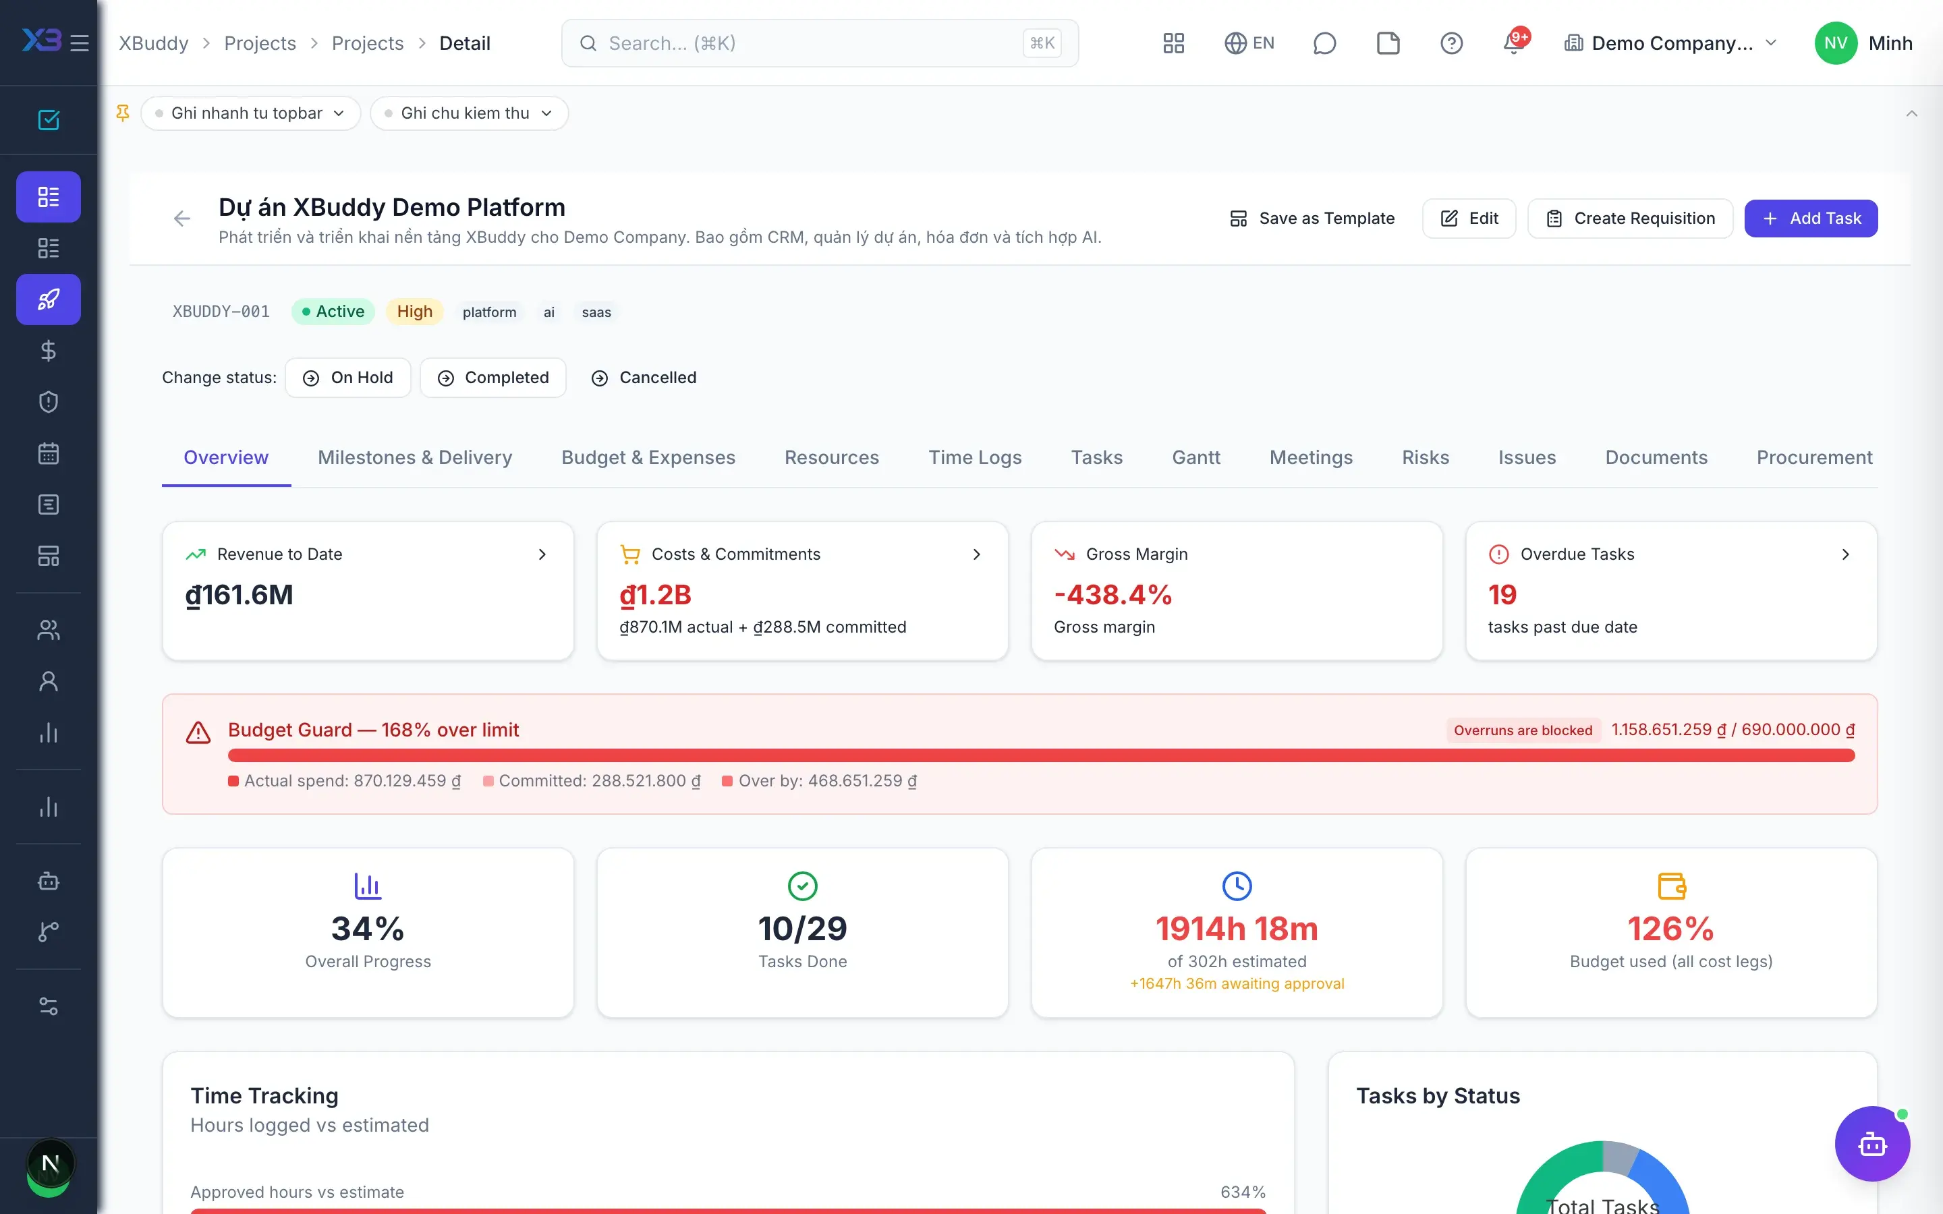This screenshot has width=1943, height=1214.
Task: Open the dollar sign sidebar icon
Action: [48, 351]
